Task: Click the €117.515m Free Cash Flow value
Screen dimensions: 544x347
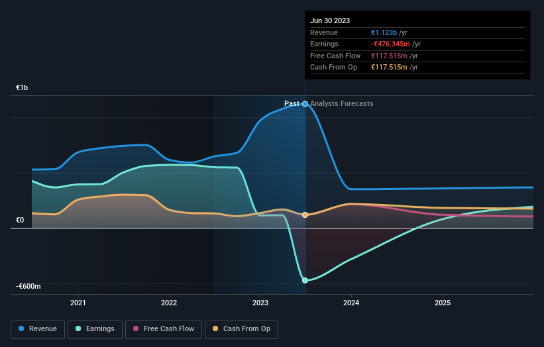Action: (389, 56)
